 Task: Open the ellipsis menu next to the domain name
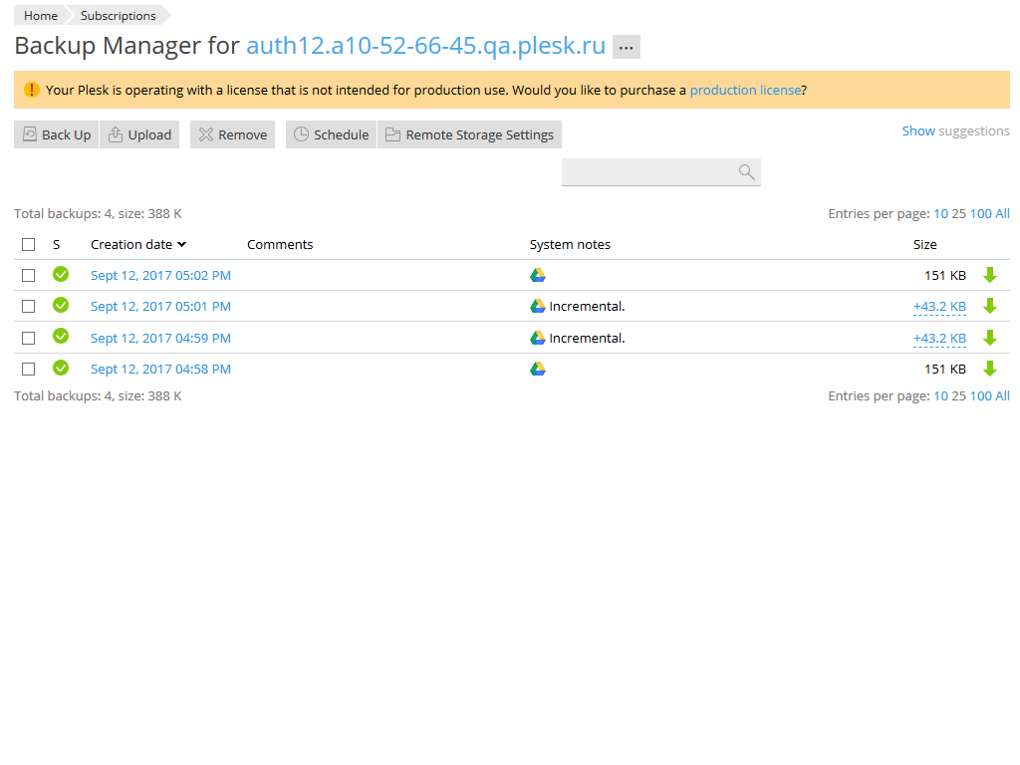[x=626, y=46]
